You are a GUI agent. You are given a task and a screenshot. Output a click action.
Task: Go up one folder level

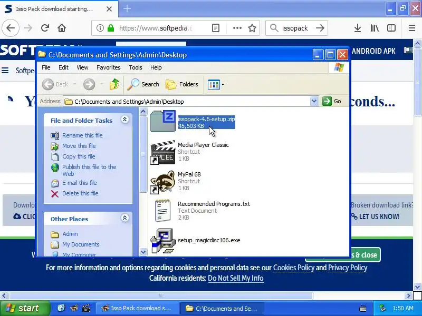114,84
